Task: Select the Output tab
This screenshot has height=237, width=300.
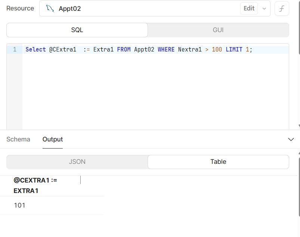Action: [x=53, y=139]
